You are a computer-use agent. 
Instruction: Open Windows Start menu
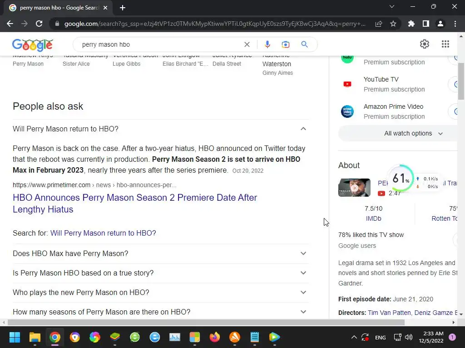15,337
